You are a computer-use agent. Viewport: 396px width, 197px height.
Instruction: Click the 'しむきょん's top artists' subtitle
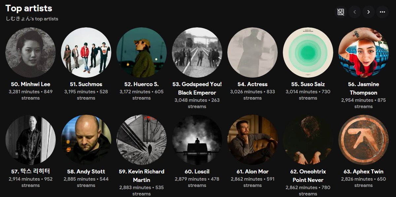tap(32, 19)
